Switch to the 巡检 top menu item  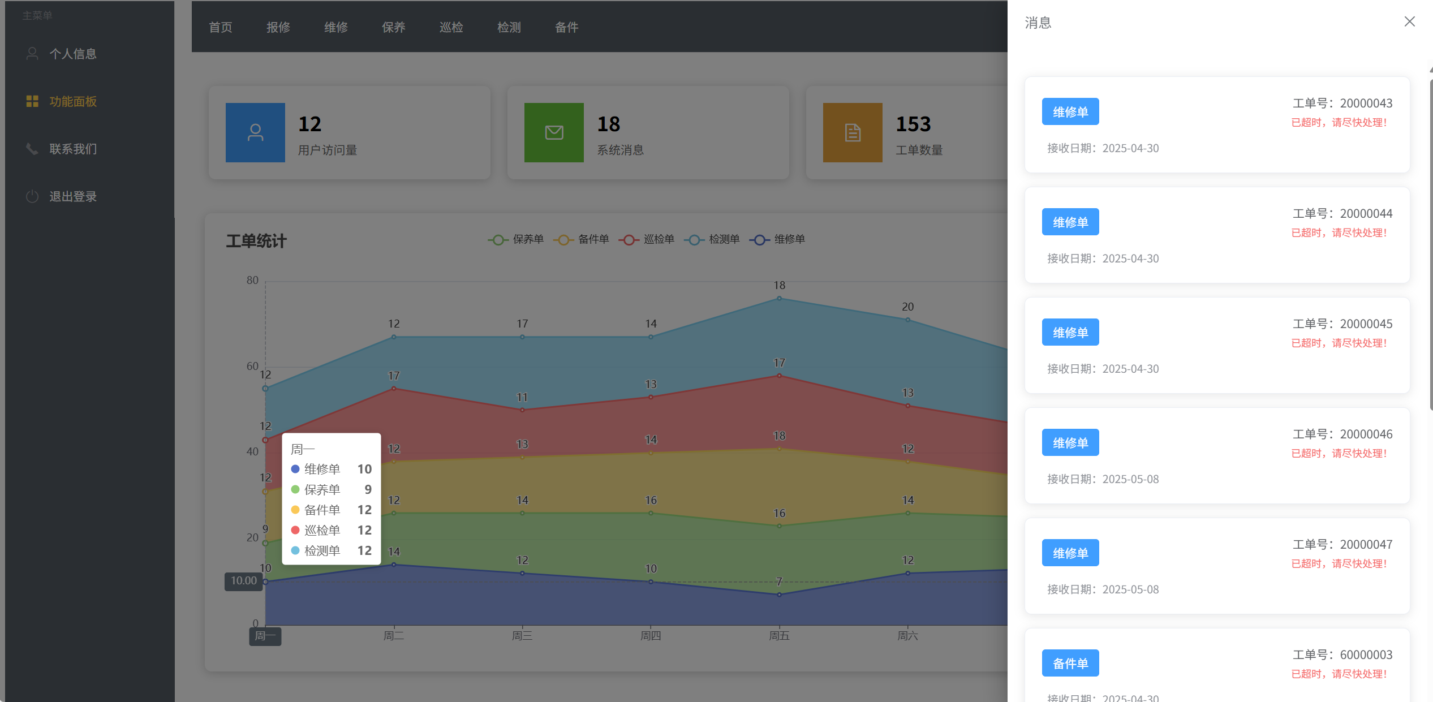451,27
